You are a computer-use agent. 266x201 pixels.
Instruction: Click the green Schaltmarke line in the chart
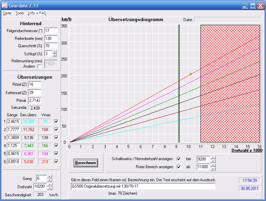179,100
